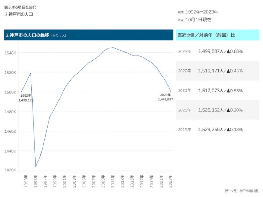The height and width of the screenshot is (197, 263).
Task: Click the 2021年 x-axis label
Action: [161, 181]
